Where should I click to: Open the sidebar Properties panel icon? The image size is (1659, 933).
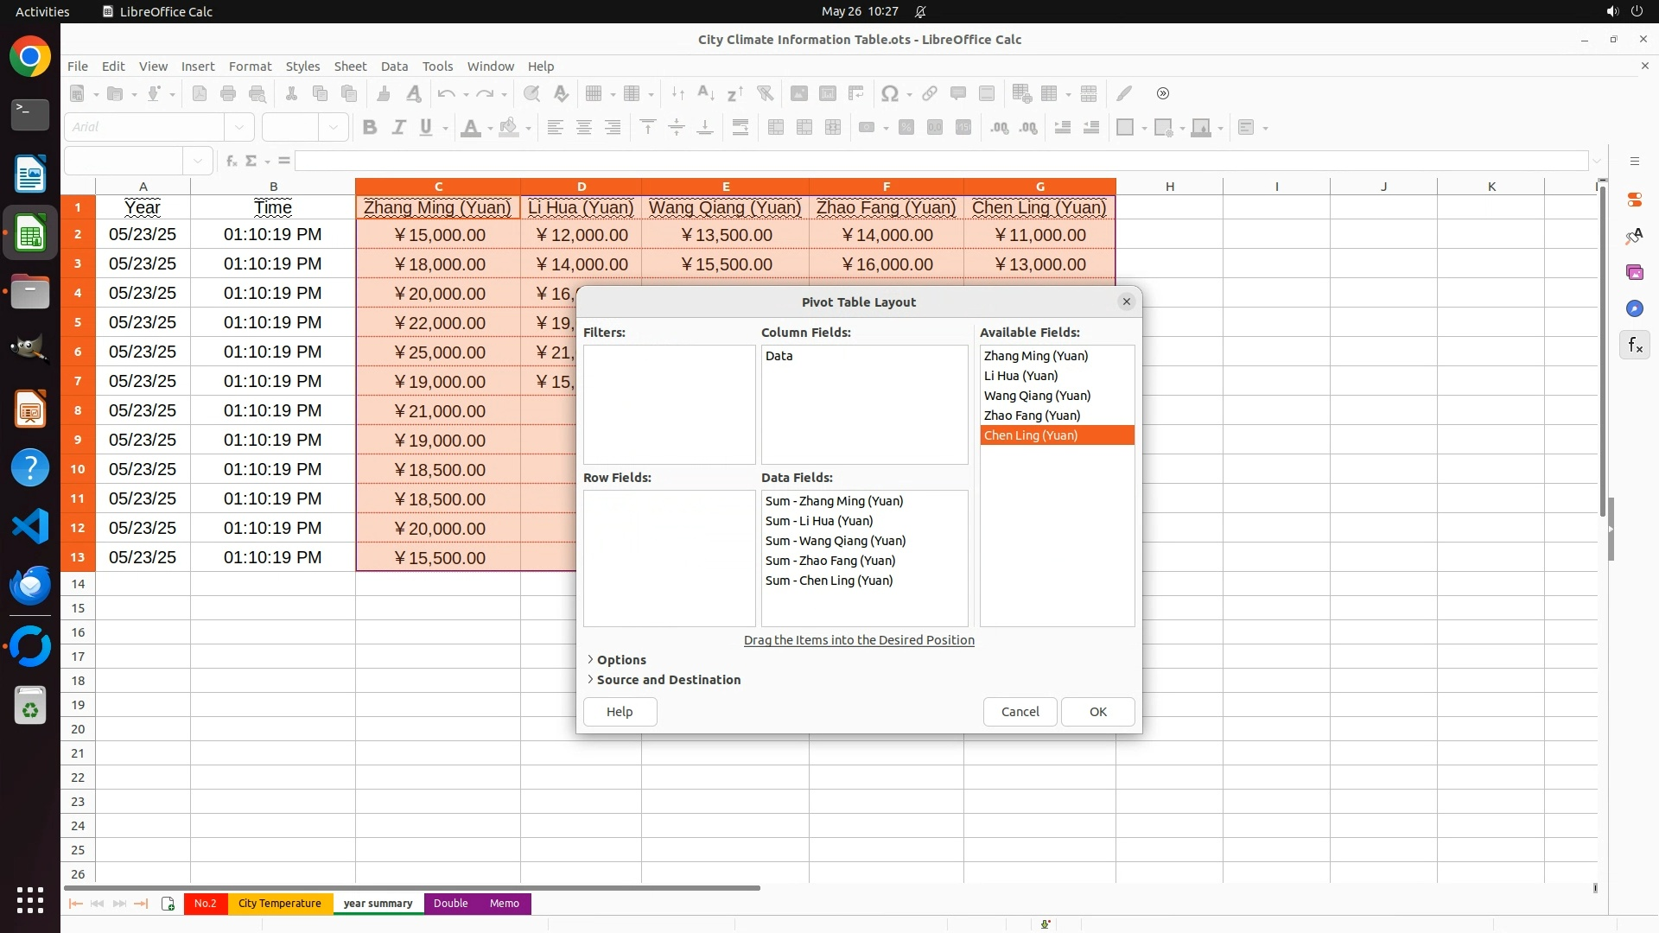tap(1634, 200)
